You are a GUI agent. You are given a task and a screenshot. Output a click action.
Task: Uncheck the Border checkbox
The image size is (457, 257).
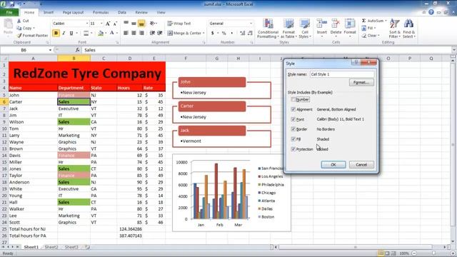[293, 129]
